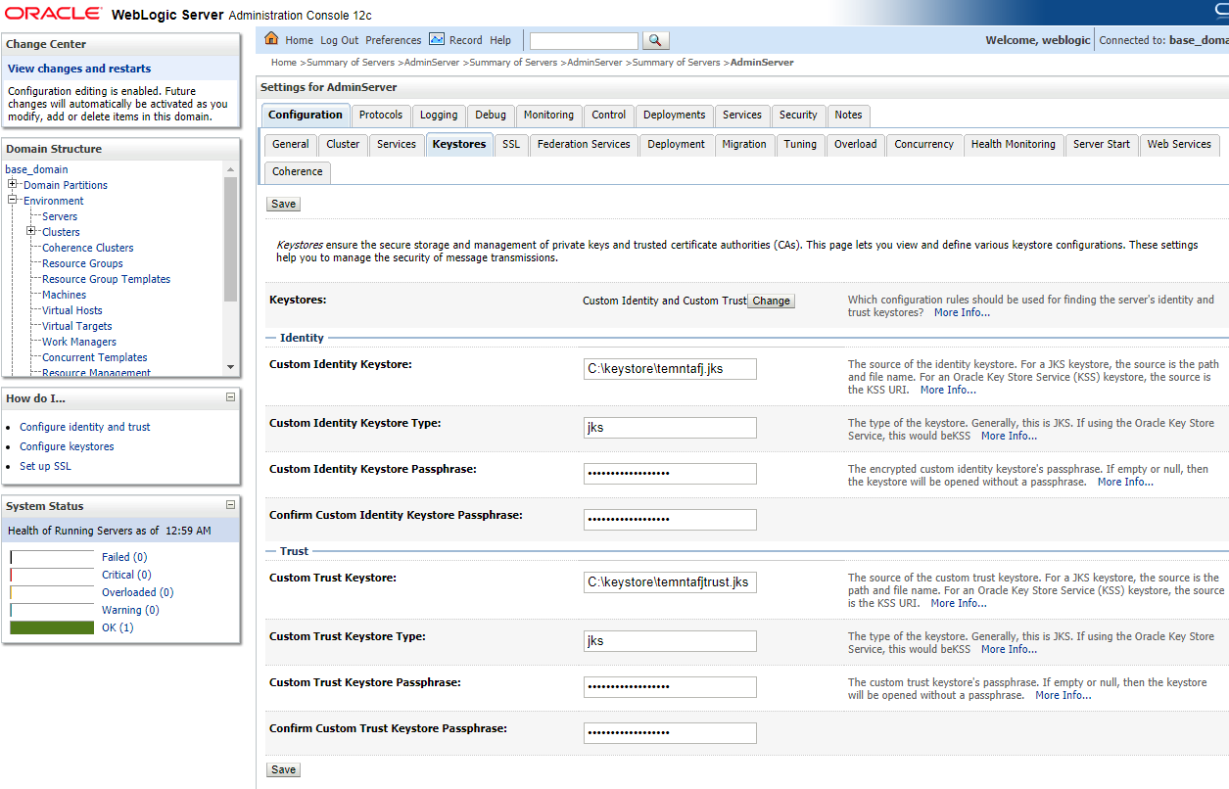Collapse the System Status panel
The width and height of the screenshot is (1229, 789).
[230, 505]
